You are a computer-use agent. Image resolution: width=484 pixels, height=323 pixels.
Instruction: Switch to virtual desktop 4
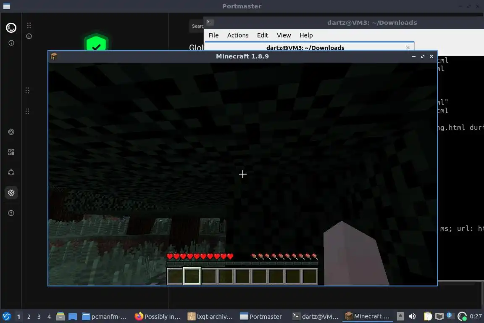click(x=49, y=317)
